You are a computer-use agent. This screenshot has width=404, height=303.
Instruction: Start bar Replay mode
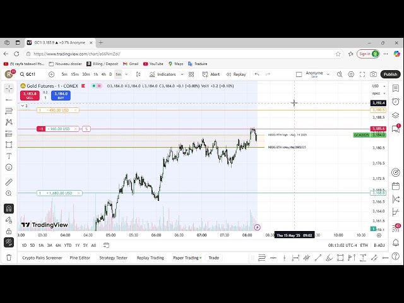236,74
